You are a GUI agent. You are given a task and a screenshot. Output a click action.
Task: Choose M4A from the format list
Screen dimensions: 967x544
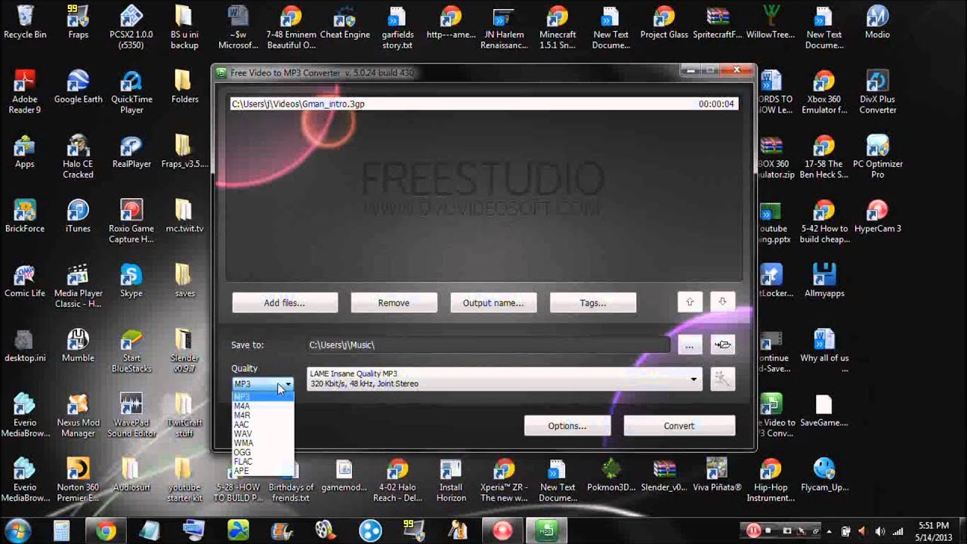pos(263,406)
